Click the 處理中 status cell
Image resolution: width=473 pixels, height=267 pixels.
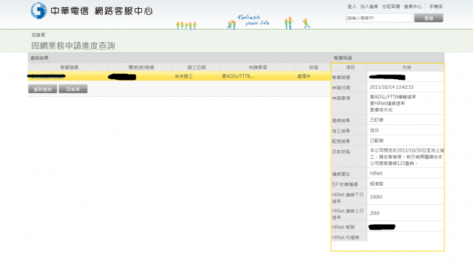[x=304, y=76]
